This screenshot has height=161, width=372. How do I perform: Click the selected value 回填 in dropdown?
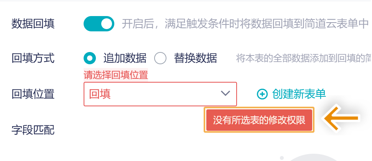tap(100, 94)
